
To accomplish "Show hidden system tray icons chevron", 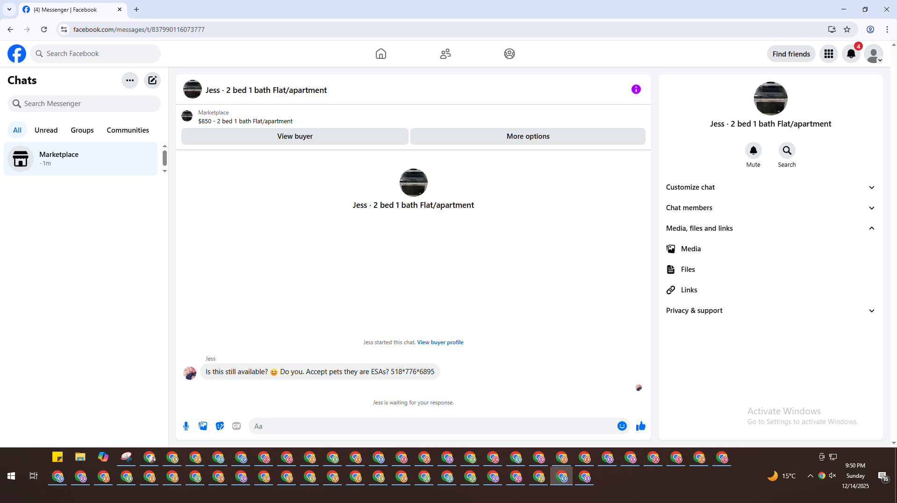I will click(810, 476).
